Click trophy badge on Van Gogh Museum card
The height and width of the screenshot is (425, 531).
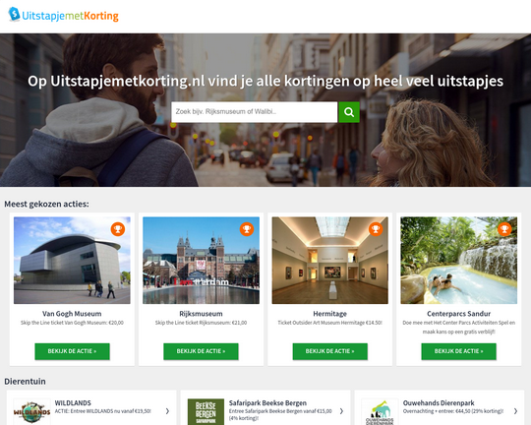(118, 229)
